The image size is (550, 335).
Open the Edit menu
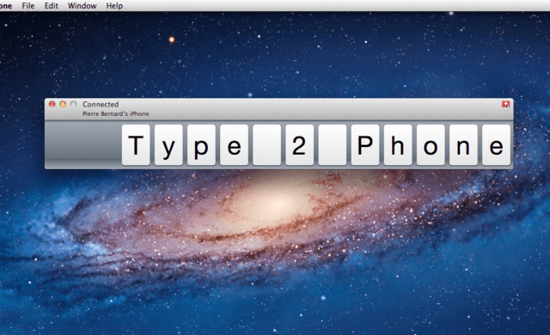point(52,6)
